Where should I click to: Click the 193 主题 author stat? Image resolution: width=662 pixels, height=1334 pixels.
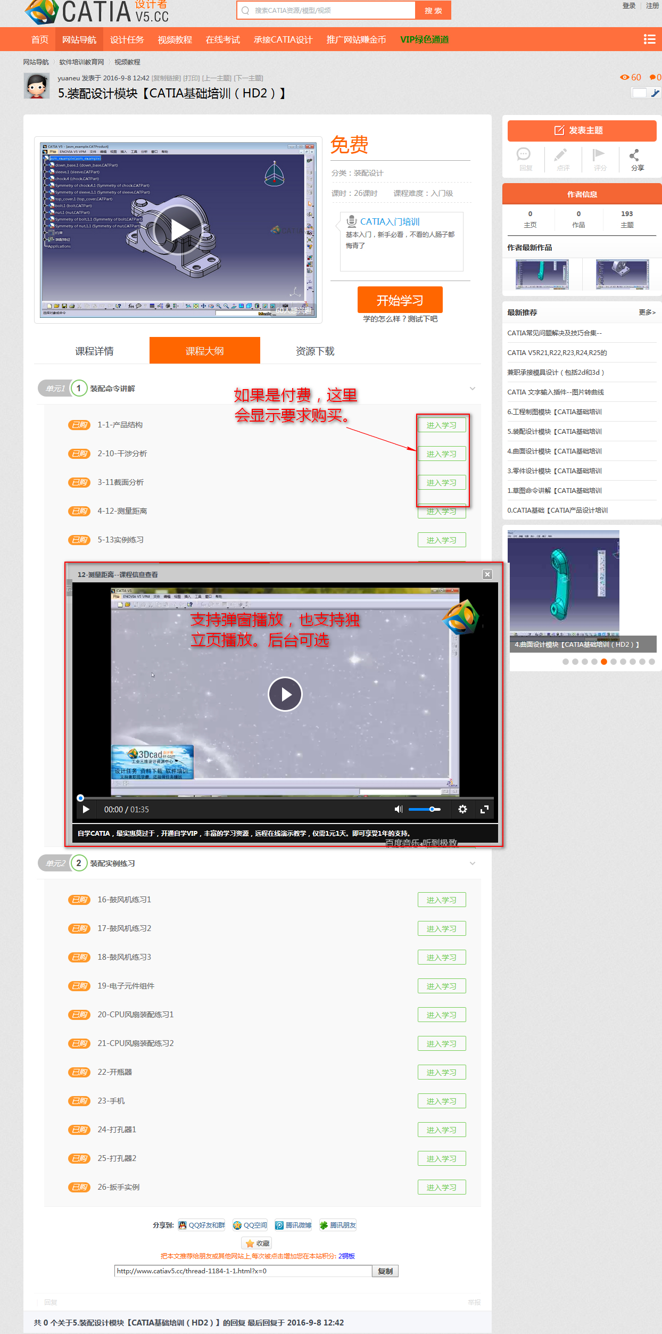[x=627, y=219]
